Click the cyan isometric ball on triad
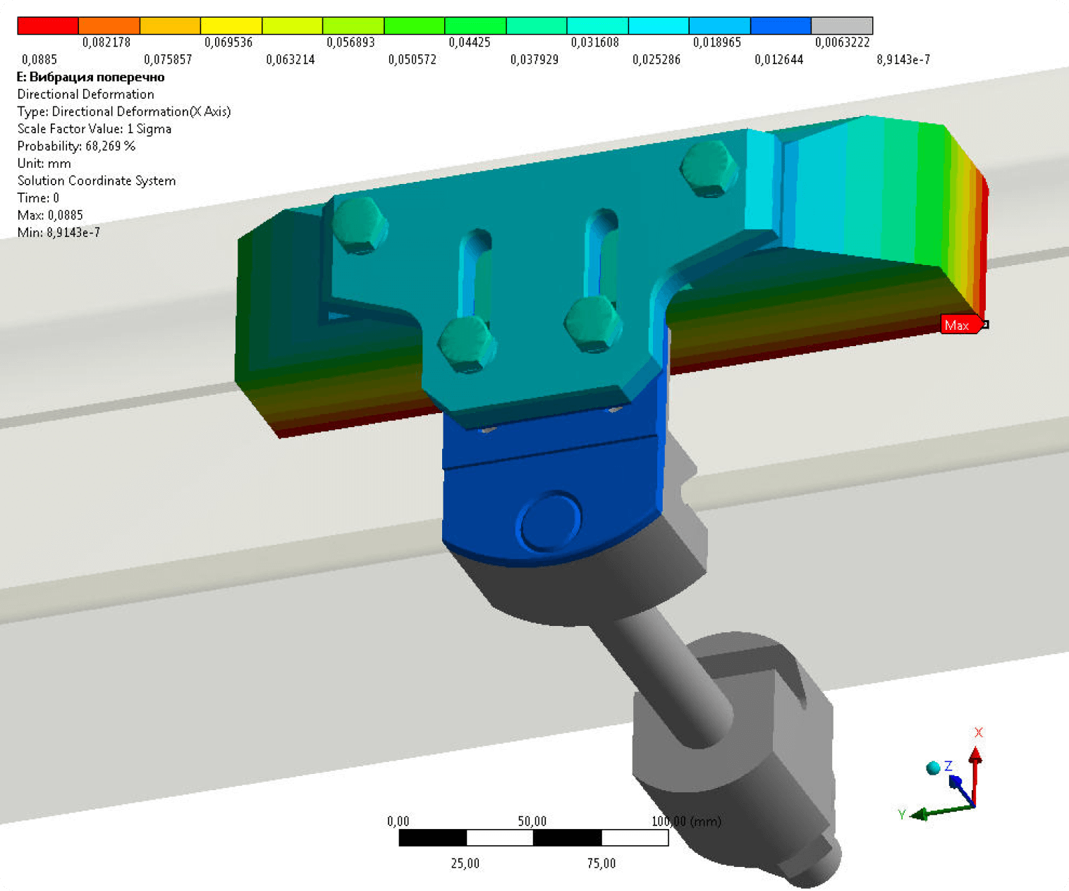1069x891 pixels. [933, 768]
